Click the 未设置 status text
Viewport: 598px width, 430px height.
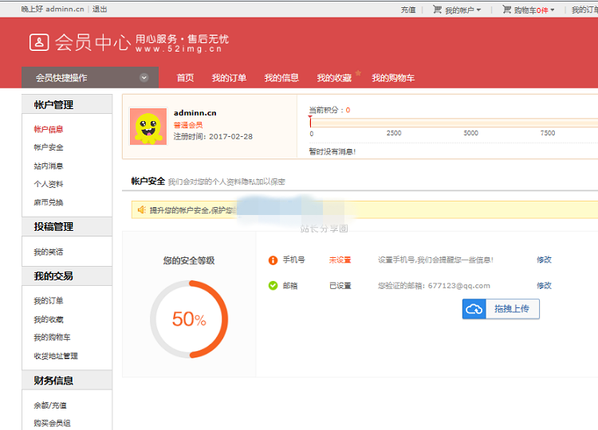tap(340, 260)
